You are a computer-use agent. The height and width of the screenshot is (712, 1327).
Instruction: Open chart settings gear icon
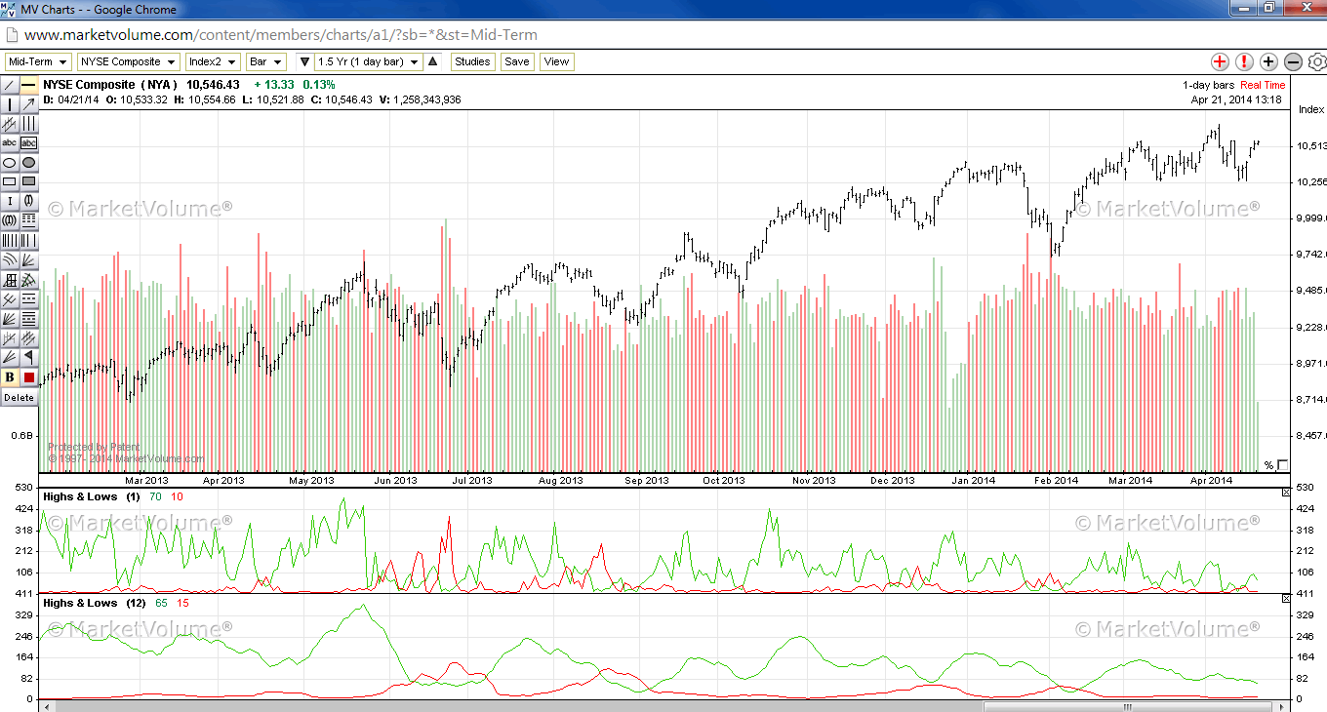pyautogui.click(x=1316, y=61)
